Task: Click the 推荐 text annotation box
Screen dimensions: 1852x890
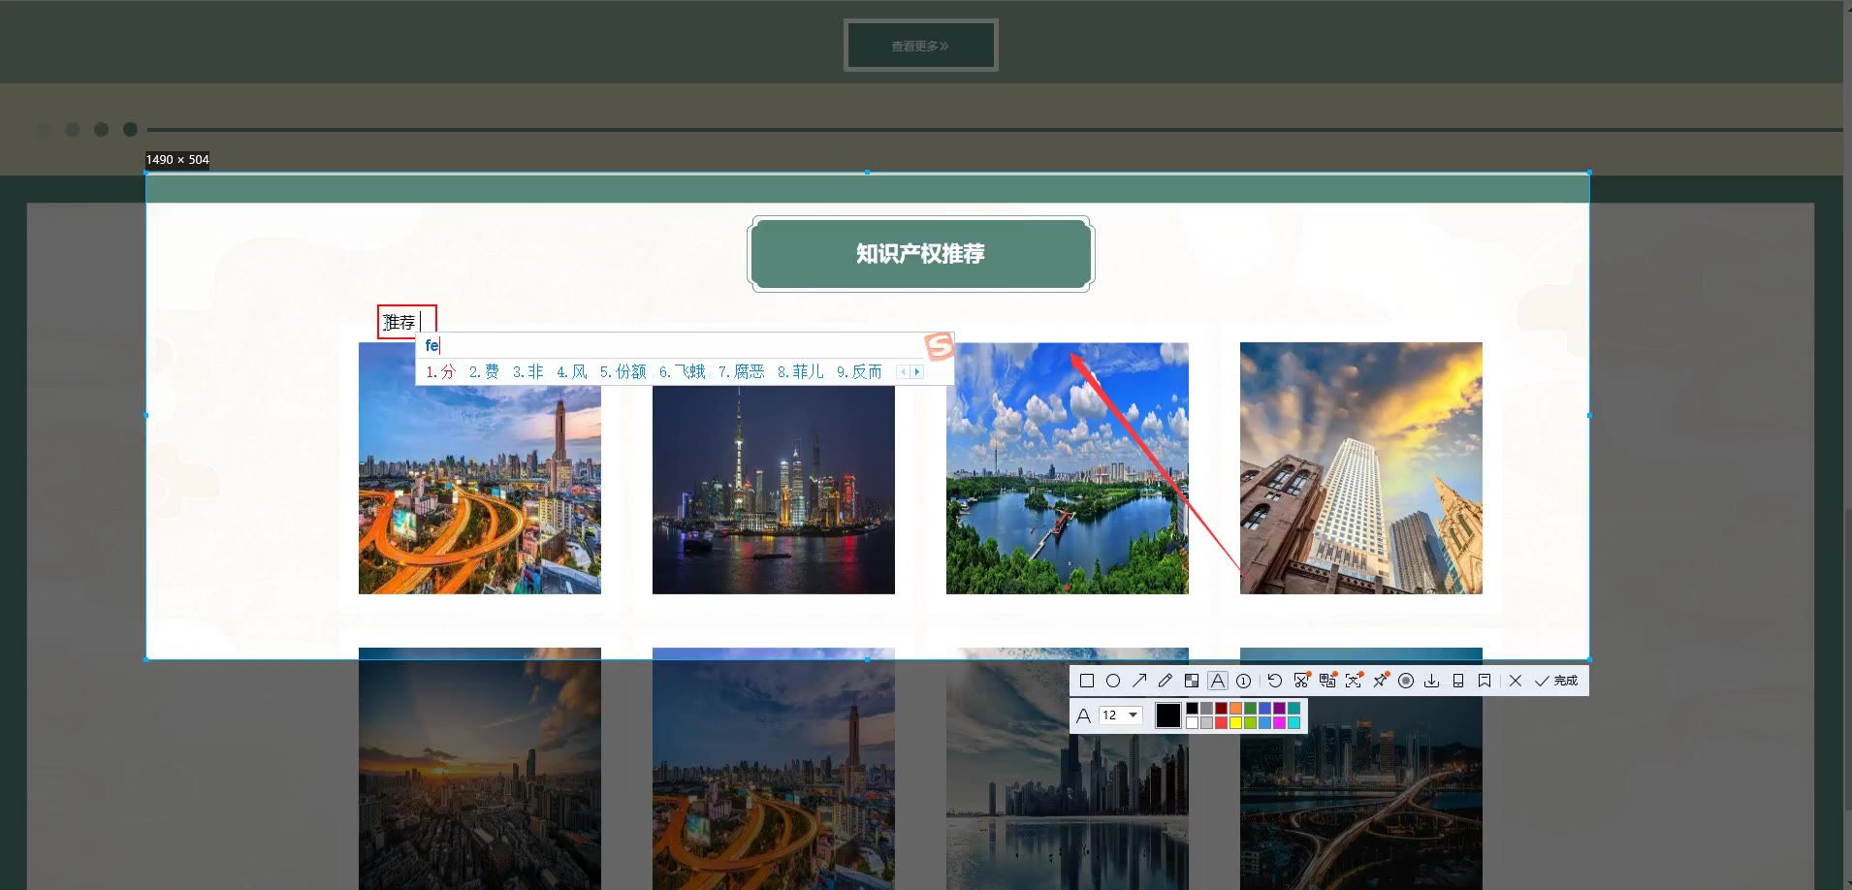Action: coord(406,322)
